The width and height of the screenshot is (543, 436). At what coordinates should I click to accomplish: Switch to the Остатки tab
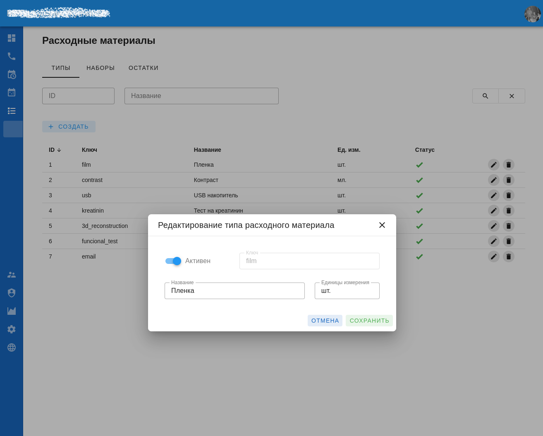pyautogui.click(x=144, y=68)
